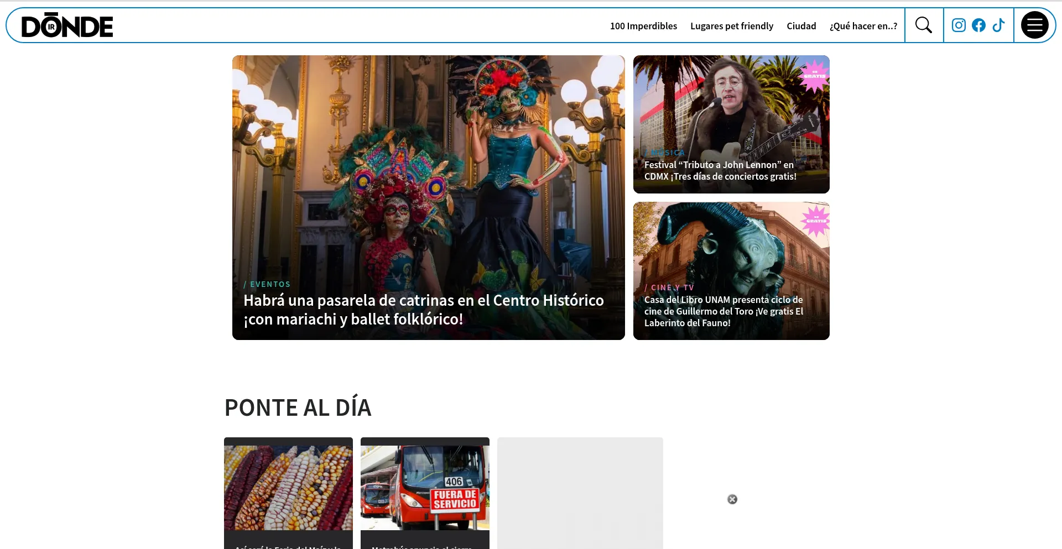The image size is (1062, 549).
Task: Open the hamburger menu button
Action: [x=1034, y=25]
